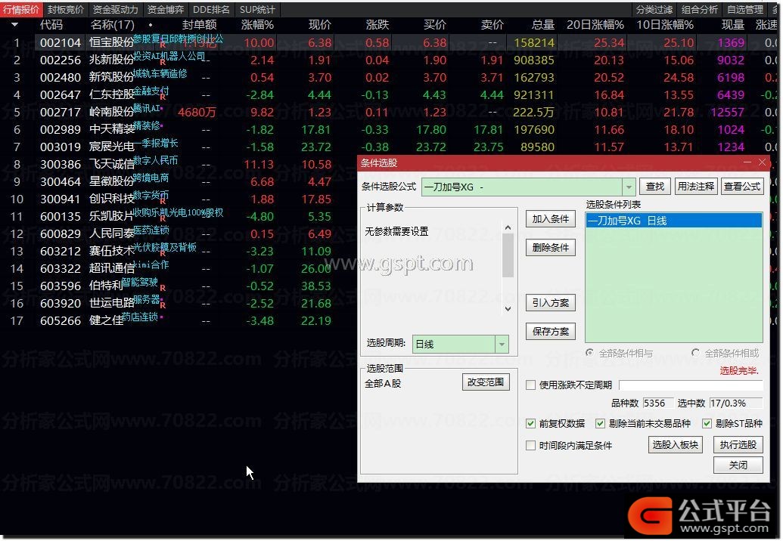Click the 查看公式 button
The width and height of the screenshot is (783, 541).
(x=742, y=187)
